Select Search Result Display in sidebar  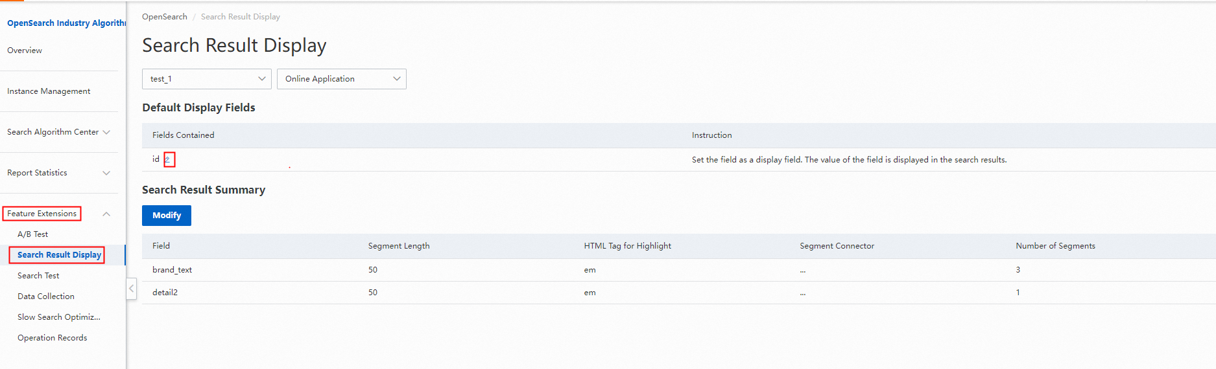tap(59, 255)
